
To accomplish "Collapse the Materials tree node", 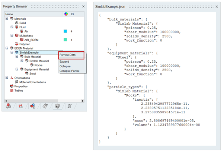I will [7, 19].
